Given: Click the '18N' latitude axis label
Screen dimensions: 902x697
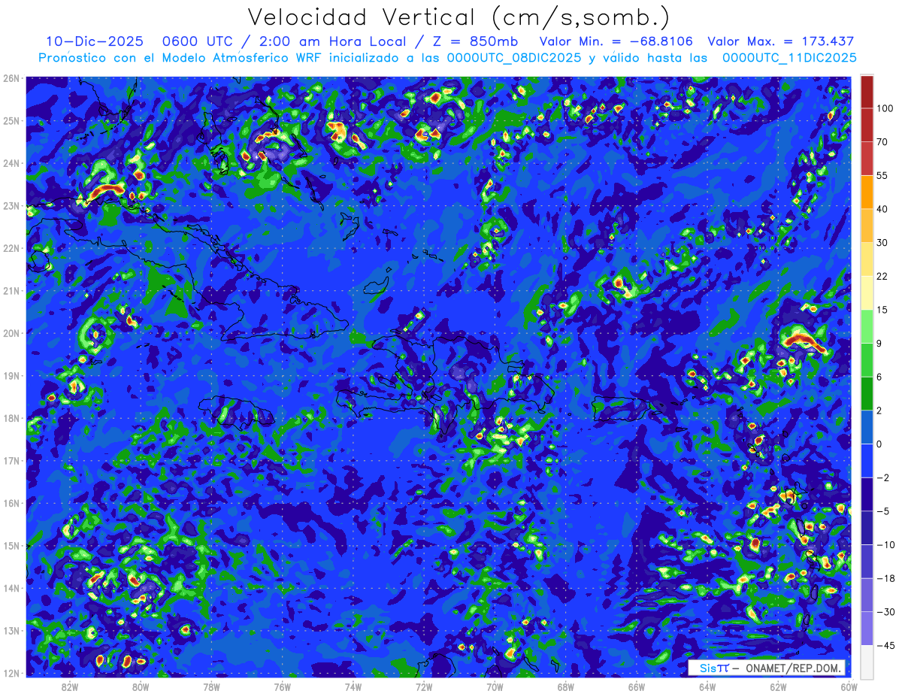Looking at the screenshot, I should tap(11, 418).
